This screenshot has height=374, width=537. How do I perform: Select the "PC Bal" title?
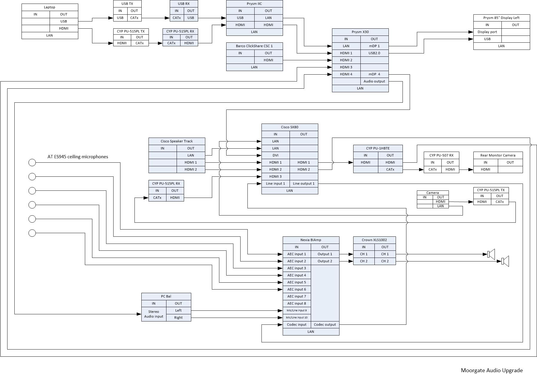(x=166, y=296)
